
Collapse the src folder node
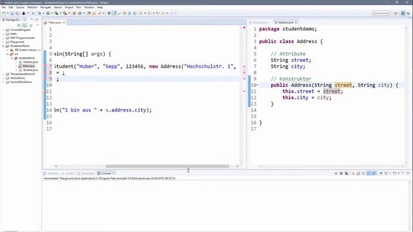tap(8, 54)
